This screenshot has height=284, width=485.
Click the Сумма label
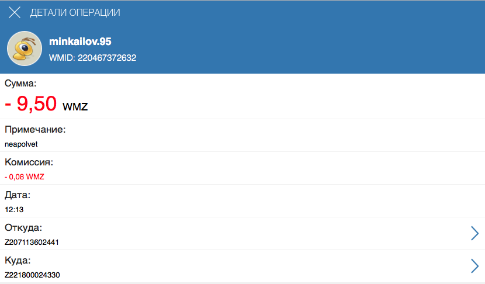[20, 83]
